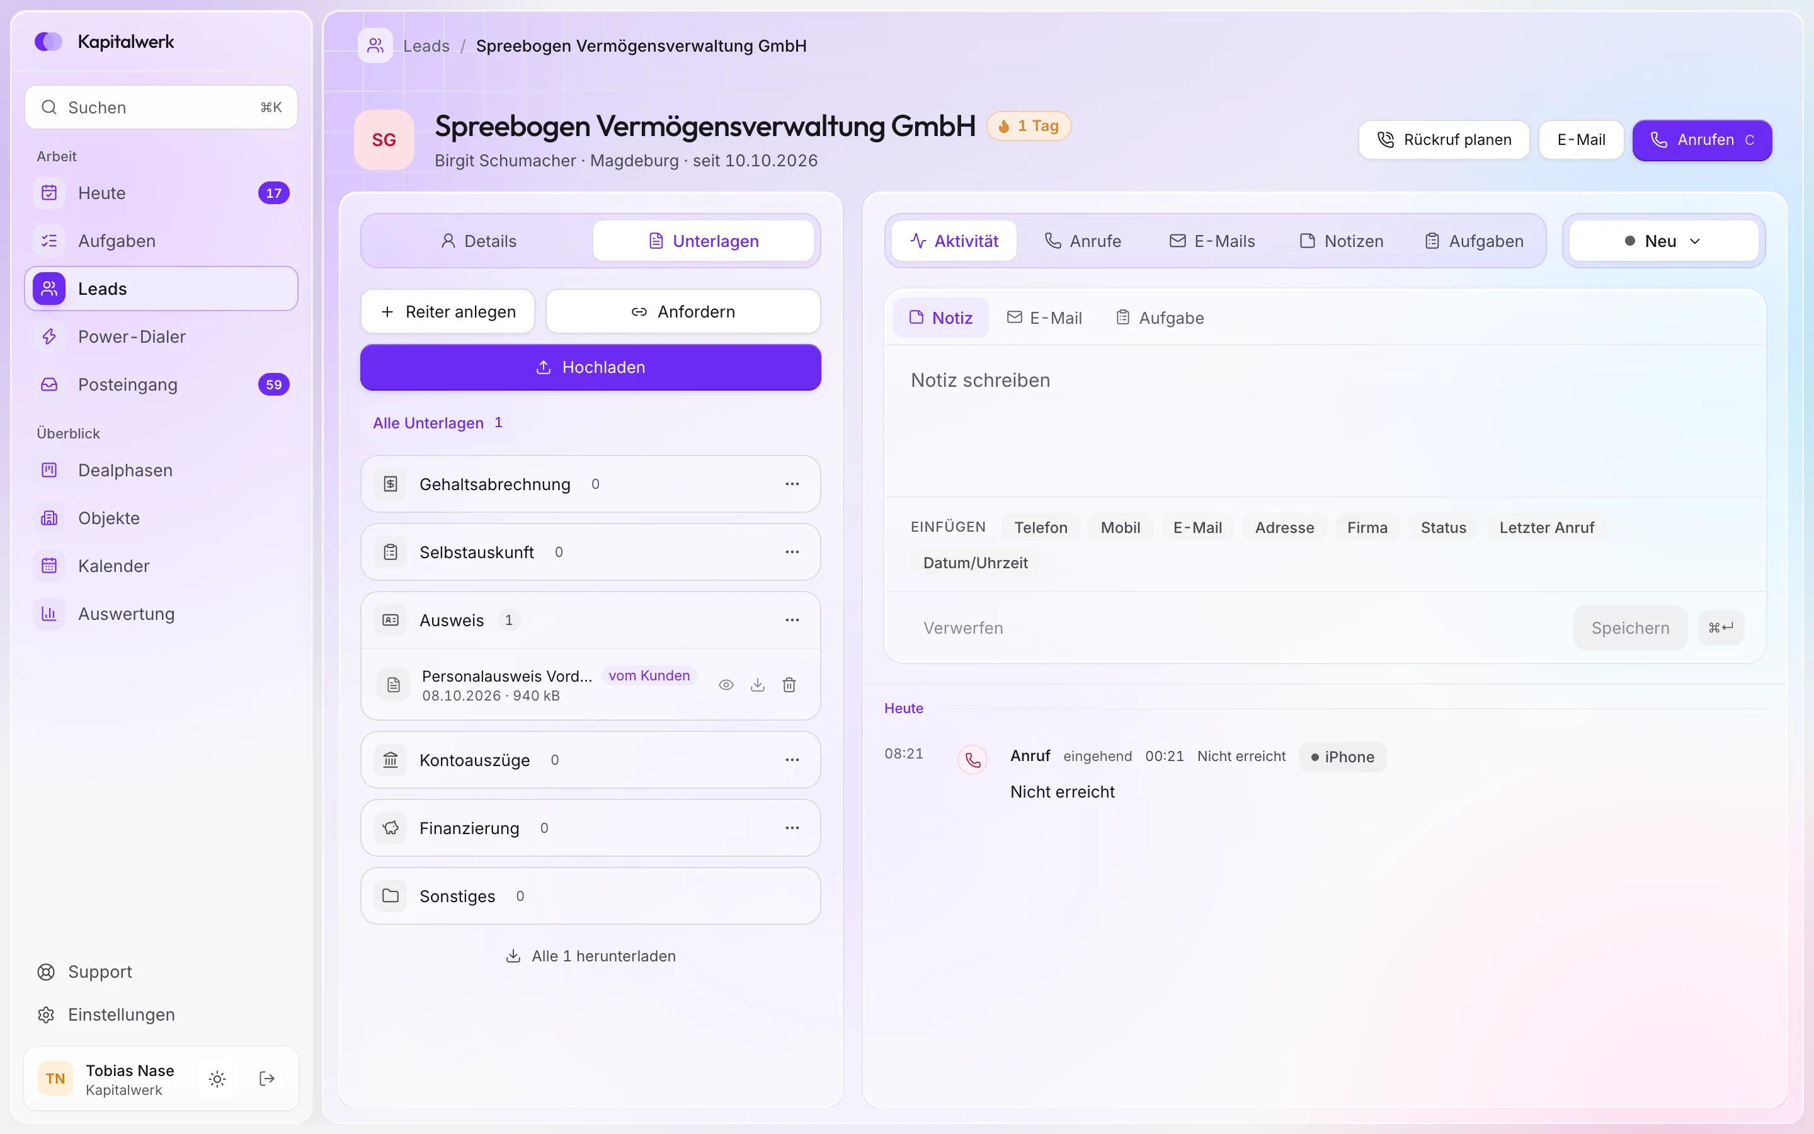Screen dimensions: 1814x1134
Task: Switch composer to Aufgabe
Action: (1160, 318)
